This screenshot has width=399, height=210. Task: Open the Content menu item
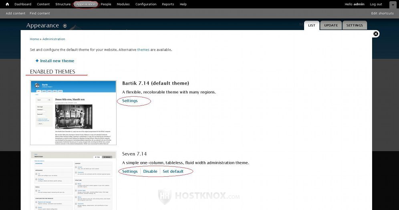[x=43, y=4]
